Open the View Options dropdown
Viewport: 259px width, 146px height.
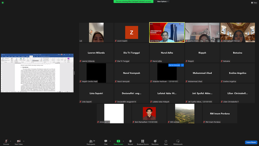pos(163,2)
